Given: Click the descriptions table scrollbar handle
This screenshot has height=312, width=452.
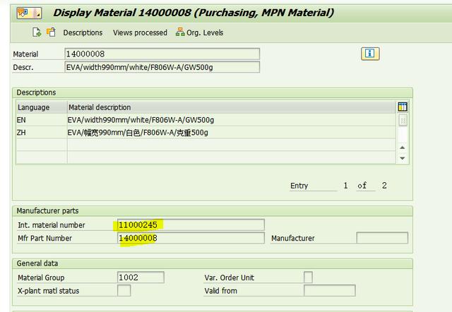Looking at the screenshot, I should (x=403, y=121).
